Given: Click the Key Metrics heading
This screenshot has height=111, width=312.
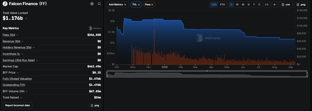Looking at the screenshot, I should [x=11, y=28].
